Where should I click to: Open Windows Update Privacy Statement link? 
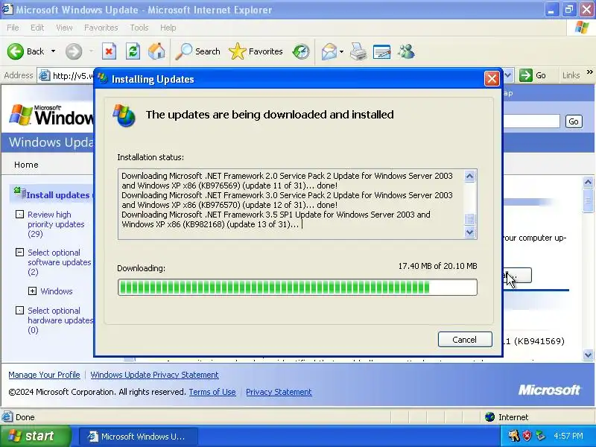click(154, 375)
